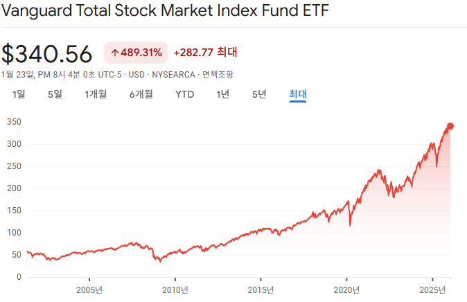The image size is (467, 302).
Task: Click the Vanguard Total Stock Market ETF title
Action: coord(166,12)
